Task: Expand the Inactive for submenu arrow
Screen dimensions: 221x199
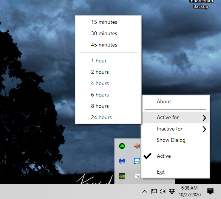Action: 204,129
